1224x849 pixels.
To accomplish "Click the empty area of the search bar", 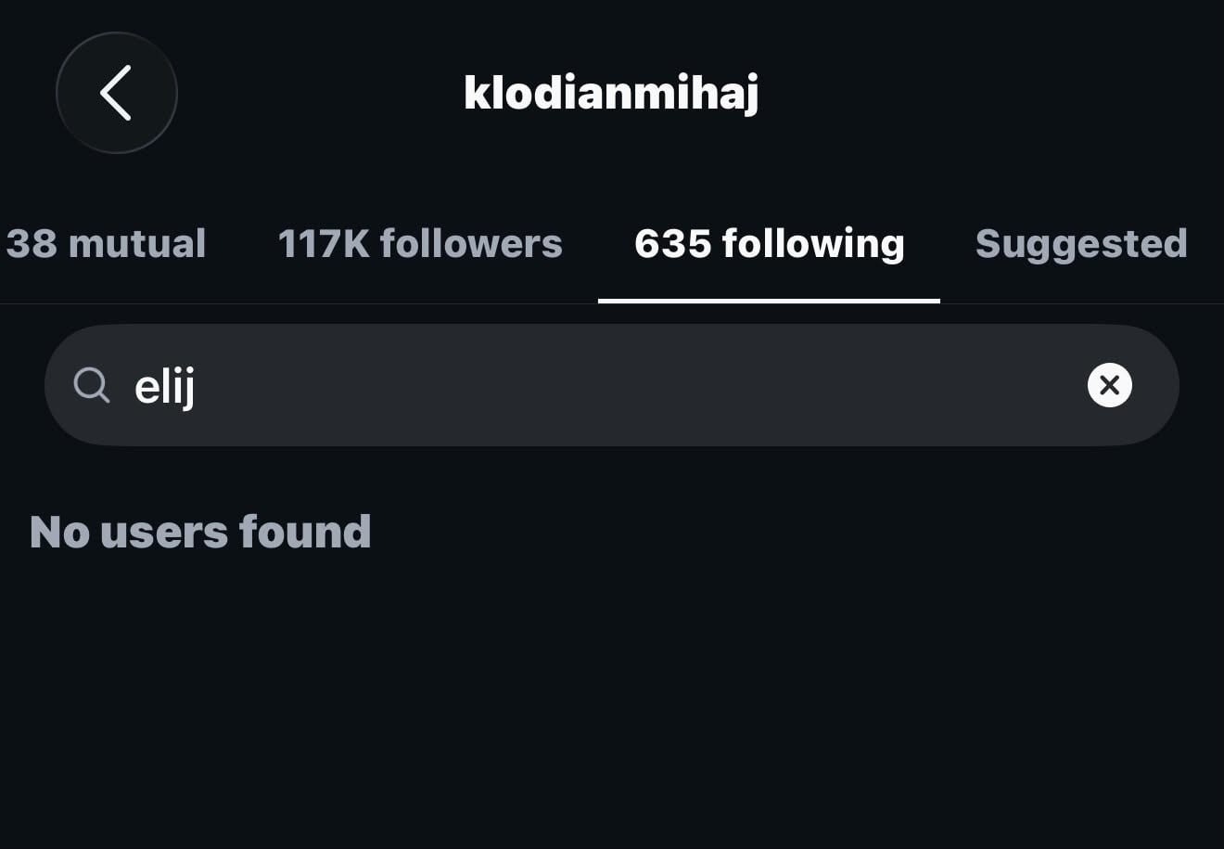I will coord(640,385).
